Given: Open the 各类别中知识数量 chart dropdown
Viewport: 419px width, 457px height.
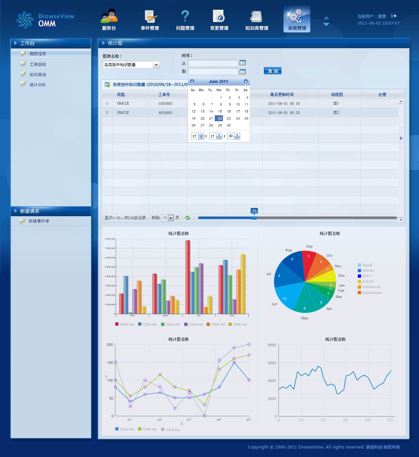Looking at the screenshot, I should coord(156,65).
